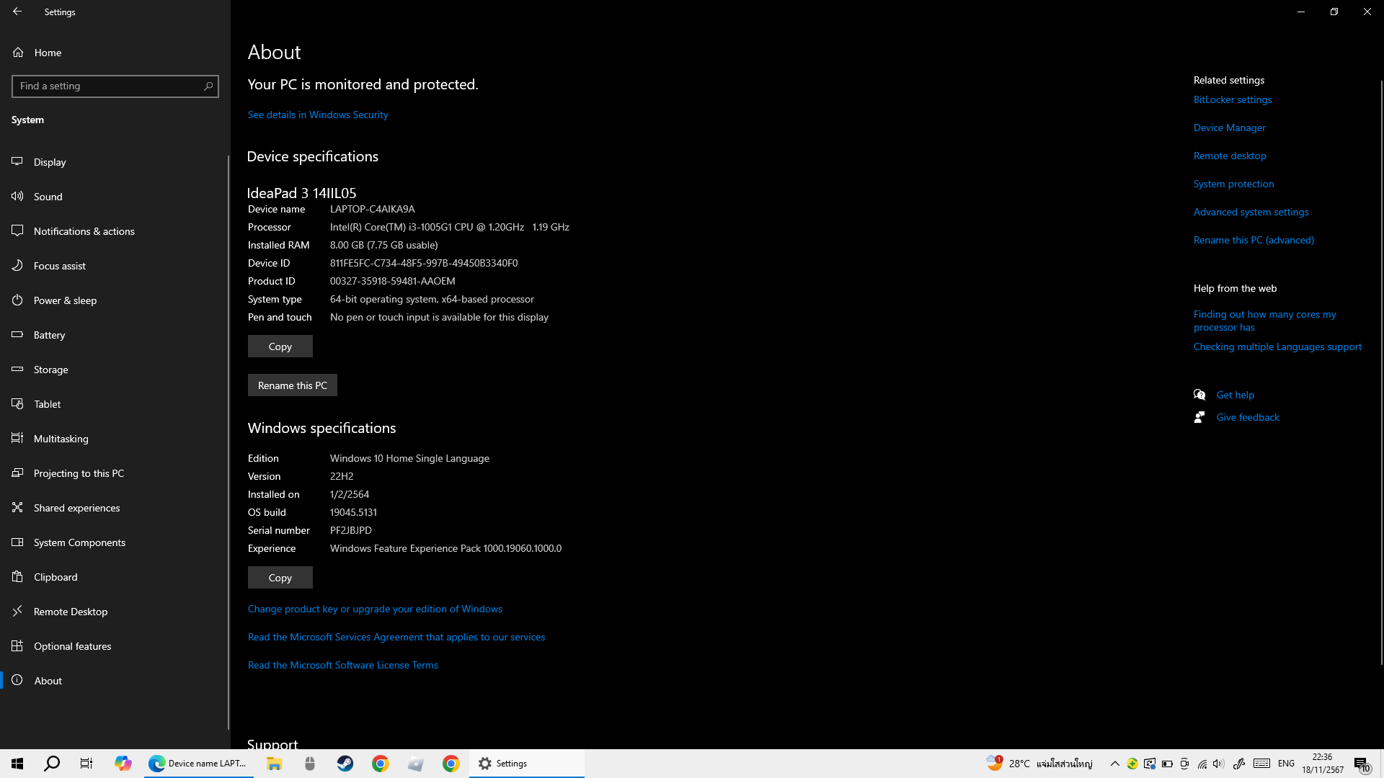This screenshot has height=778, width=1384.
Task: Click the Find a setting search box
Action: [x=115, y=86]
